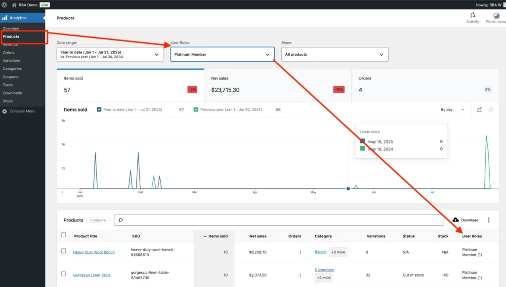Viewport: 506px width, 287px height.
Task: Open the Date range dropdown
Action: tap(110, 54)
